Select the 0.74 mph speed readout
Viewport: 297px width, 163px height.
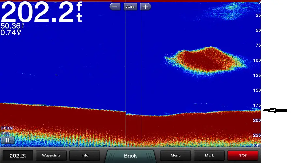(x=11, y=32)
